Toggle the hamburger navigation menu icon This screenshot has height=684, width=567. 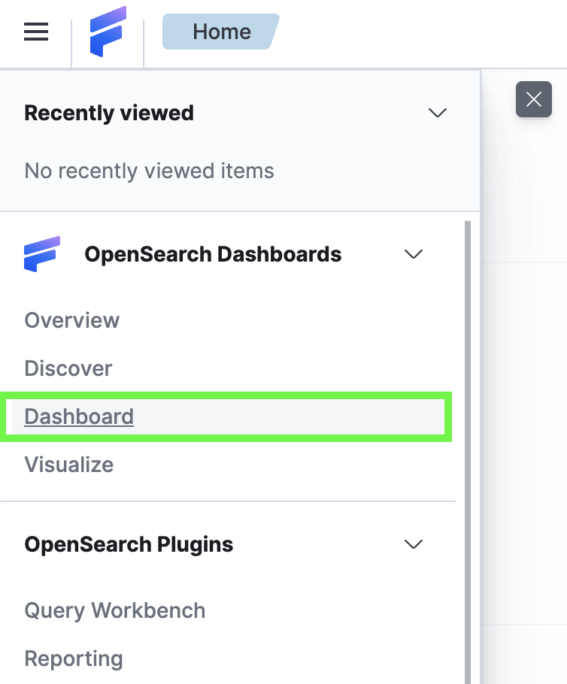[36, 32]
